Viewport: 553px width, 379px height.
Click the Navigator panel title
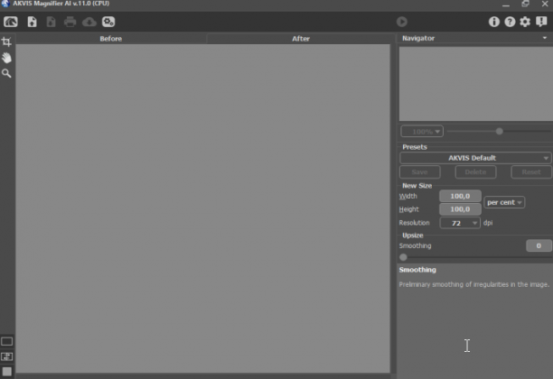tap(418, 38)
